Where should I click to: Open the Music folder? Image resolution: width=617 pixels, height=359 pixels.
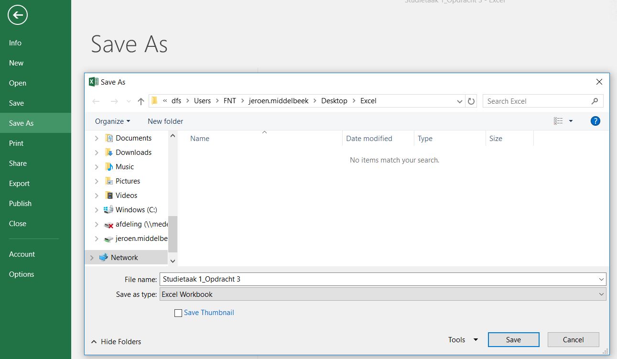click(124, 167)
